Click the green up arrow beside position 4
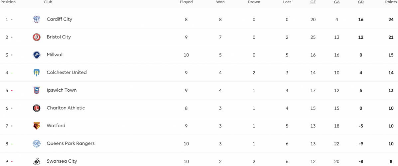398x166 pixels. click(12, 73)
